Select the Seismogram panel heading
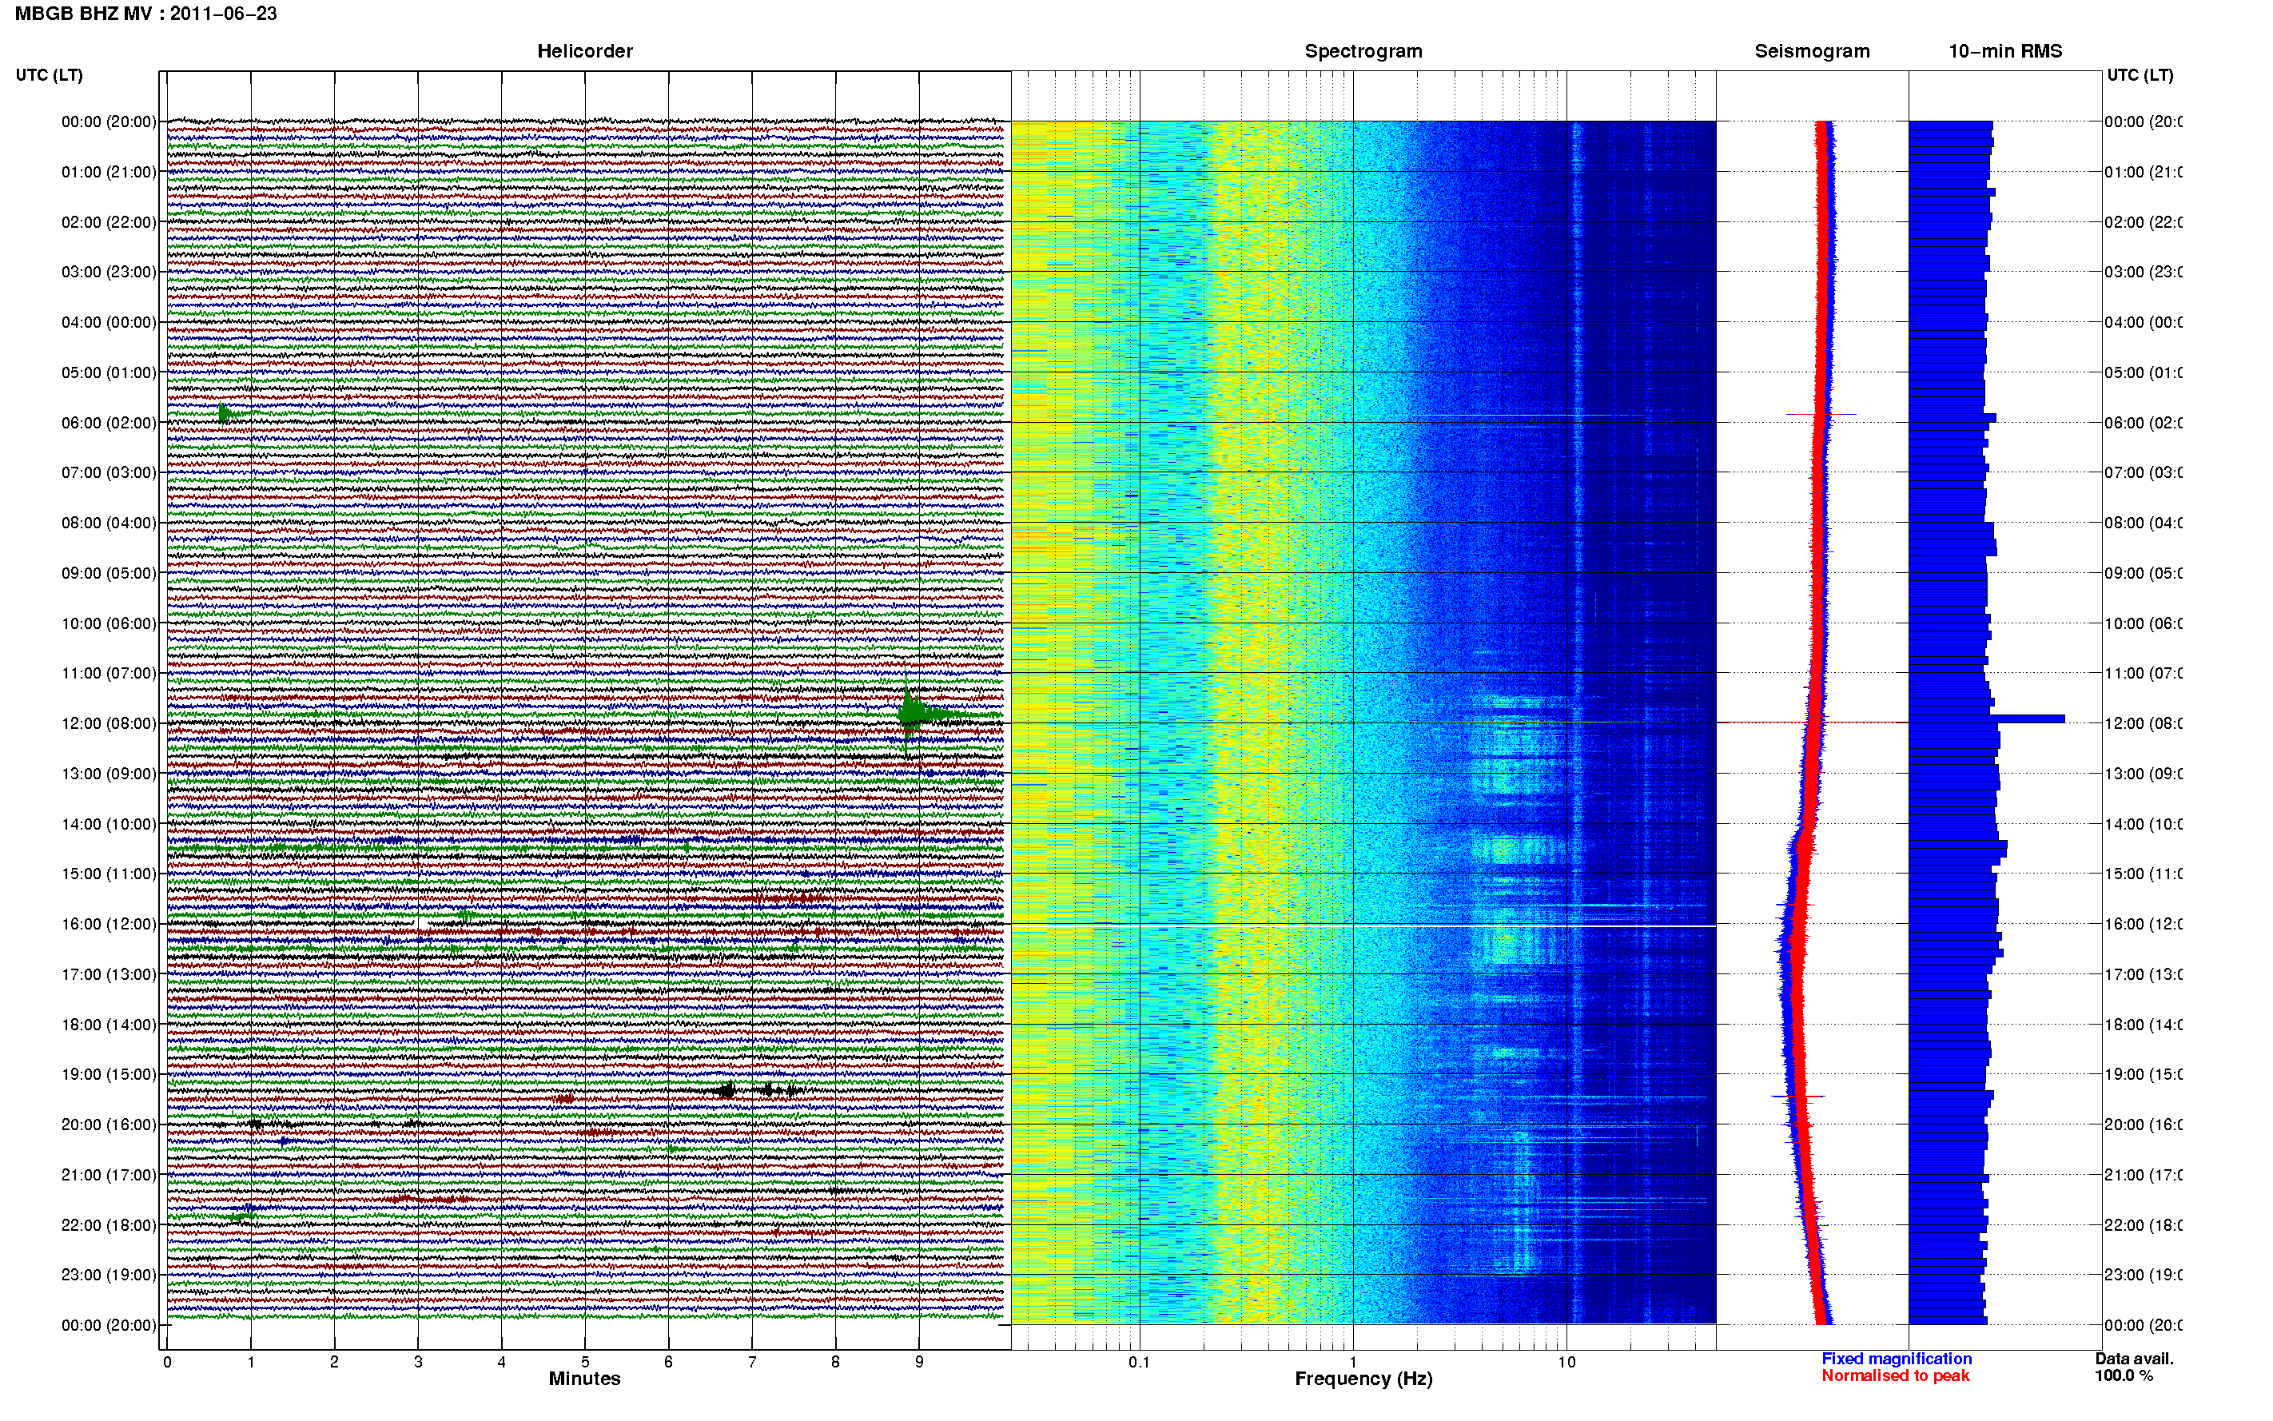This screenshot has width=2273, height=1421. pos(1812,51)
